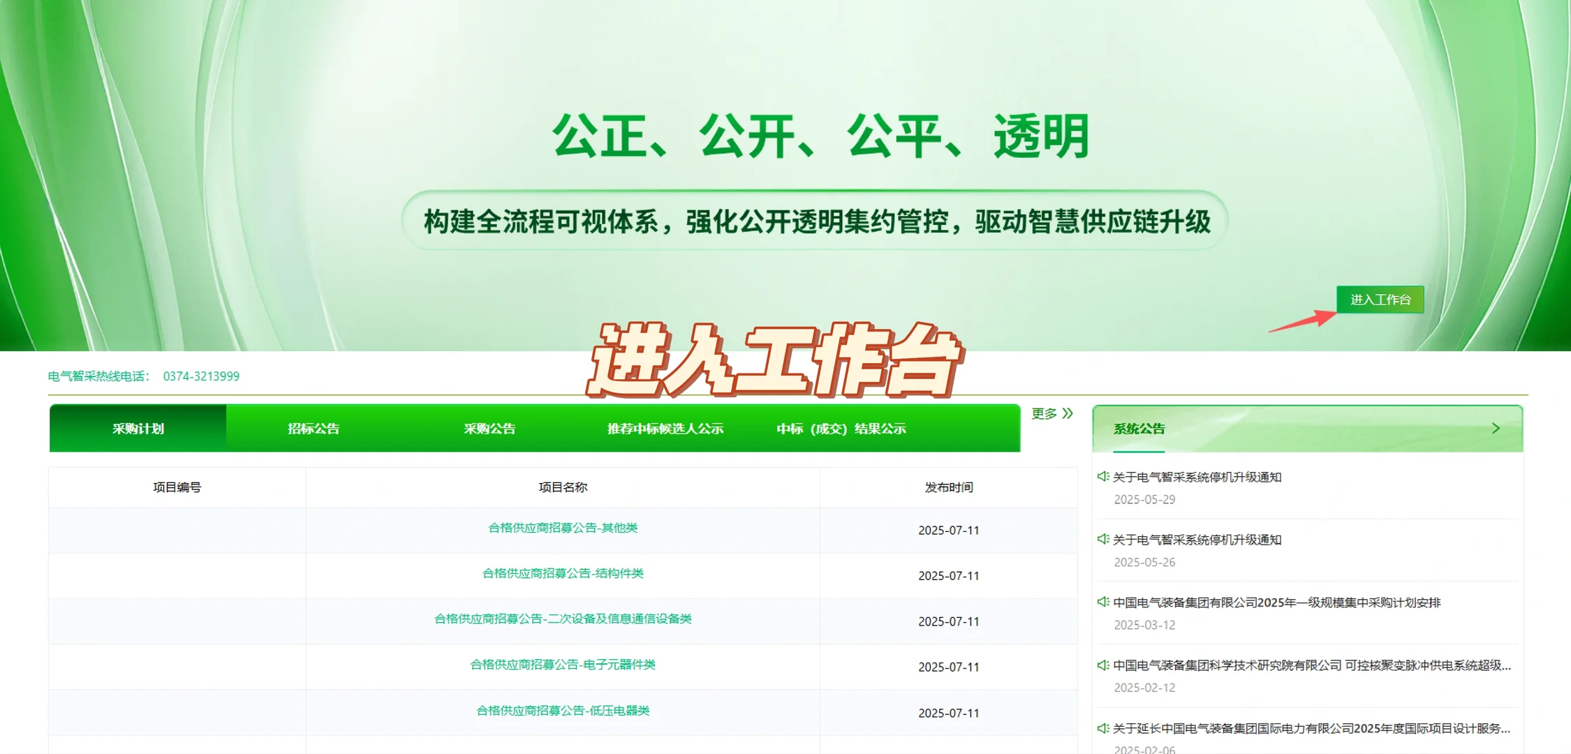The width and height of the screenshot is (1571, 754).
Task: Click the speaker icon next to 可控核聚变脉冲供电系统 announcement
Action: tap(1104, 665)
